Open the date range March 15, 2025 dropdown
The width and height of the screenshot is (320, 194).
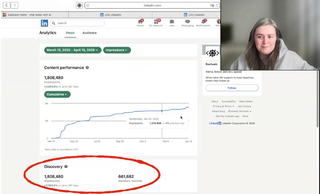[x=73, y=50]
